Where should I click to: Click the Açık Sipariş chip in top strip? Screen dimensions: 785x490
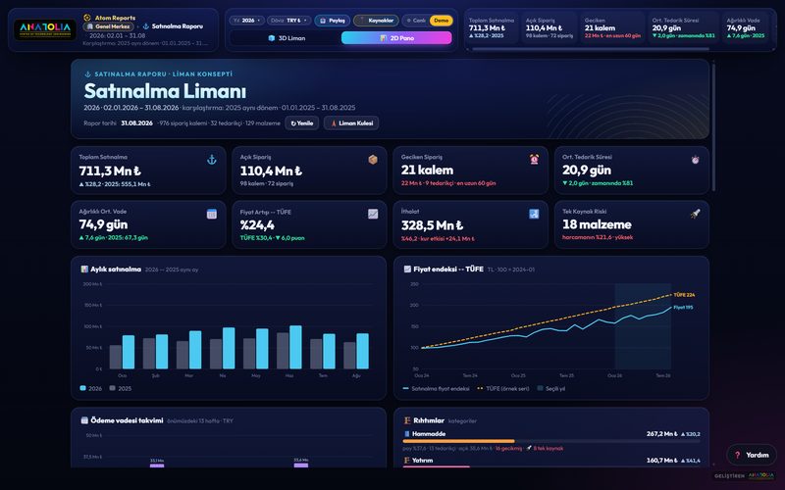click(x=549, y=28)
